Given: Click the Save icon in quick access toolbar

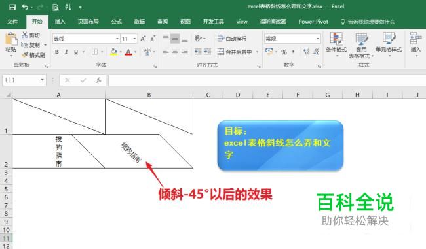Looking at the screenshot, I should 12,7.
